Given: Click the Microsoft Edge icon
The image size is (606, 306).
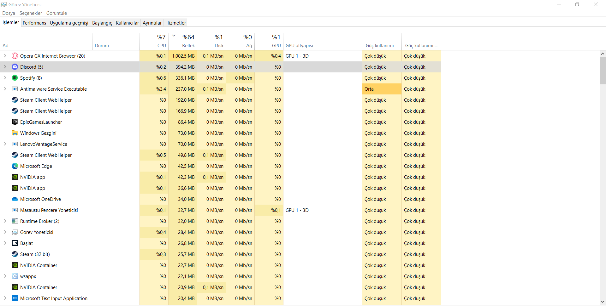Looking at the screenshot, I should [15, 166].
